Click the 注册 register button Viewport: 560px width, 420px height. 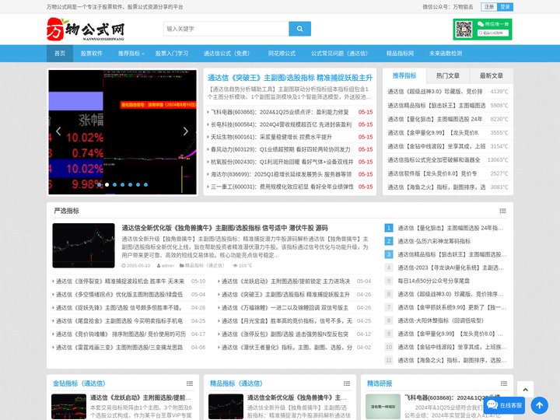point(489,7)
